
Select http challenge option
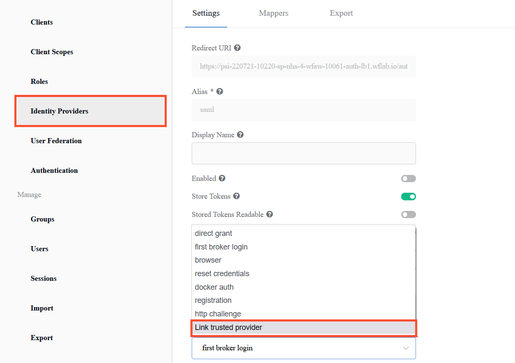click(x=303, y=314)
